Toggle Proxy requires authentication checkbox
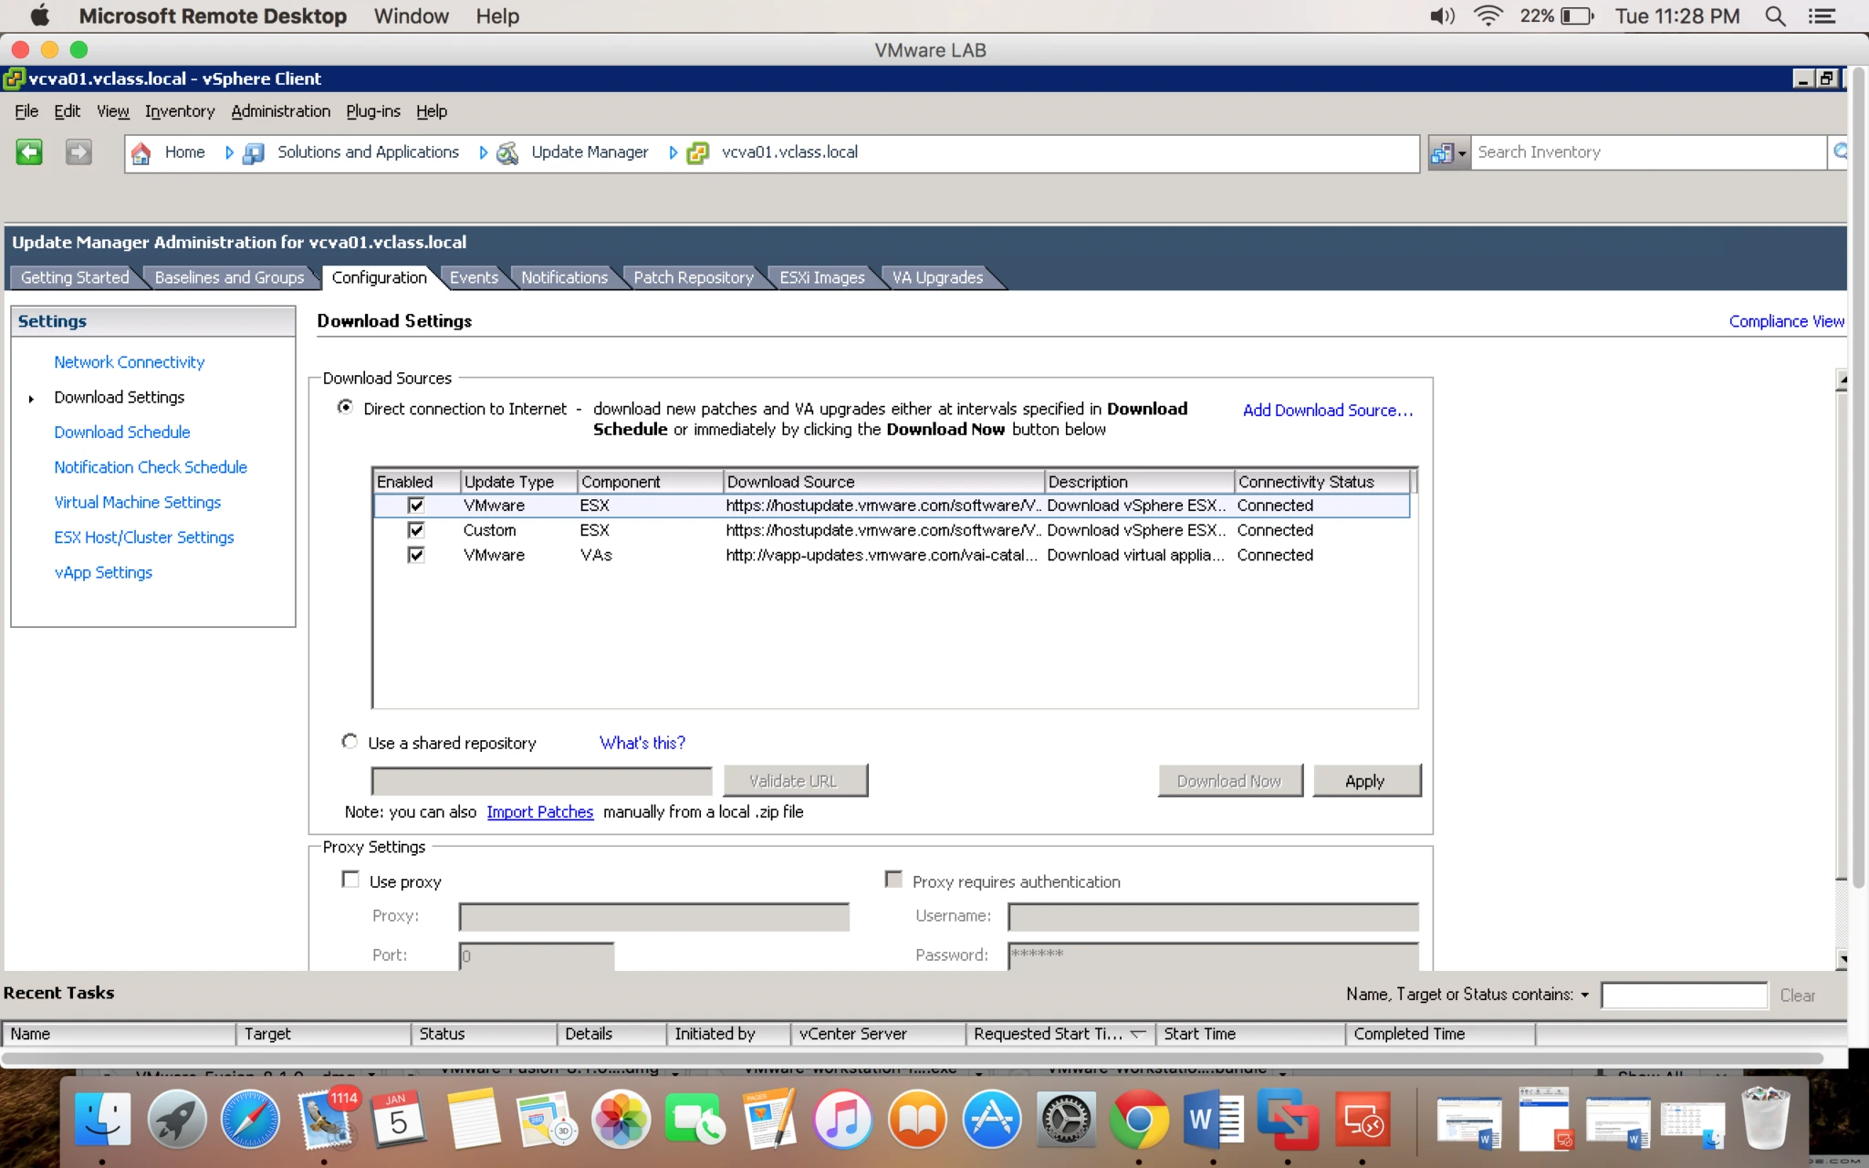This screenshot has width=1869, height=1168. coord(893,880)
